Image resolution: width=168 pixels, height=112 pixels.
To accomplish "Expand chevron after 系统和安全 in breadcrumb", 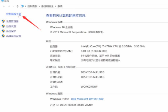I will point(56,6).
